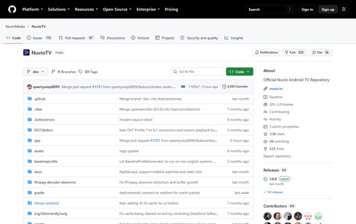Open the GitHub home logo

point(12,9)
